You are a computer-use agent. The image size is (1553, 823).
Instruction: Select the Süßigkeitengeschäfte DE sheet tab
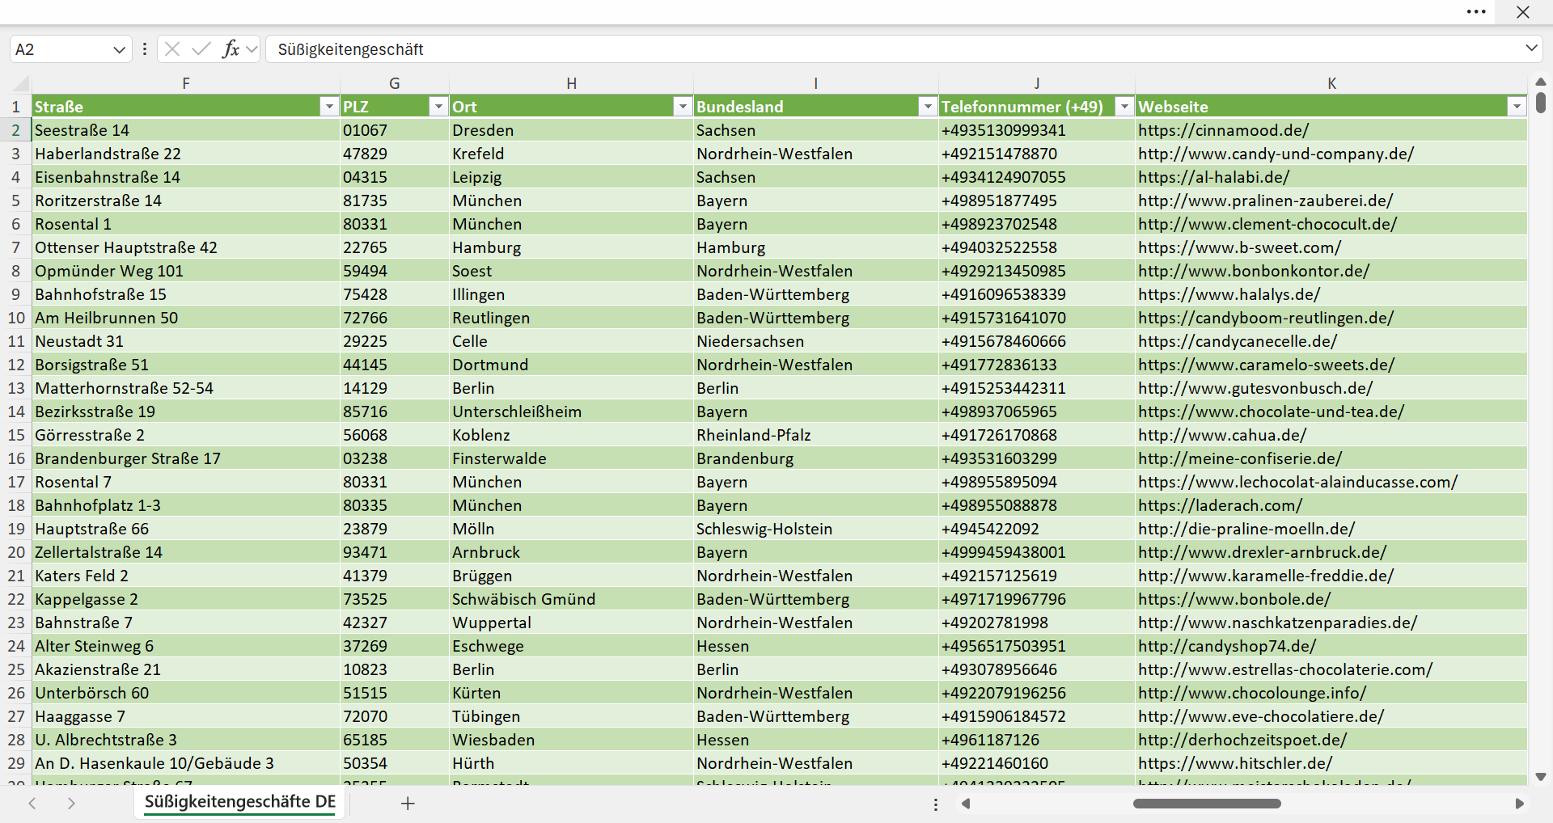240,802
